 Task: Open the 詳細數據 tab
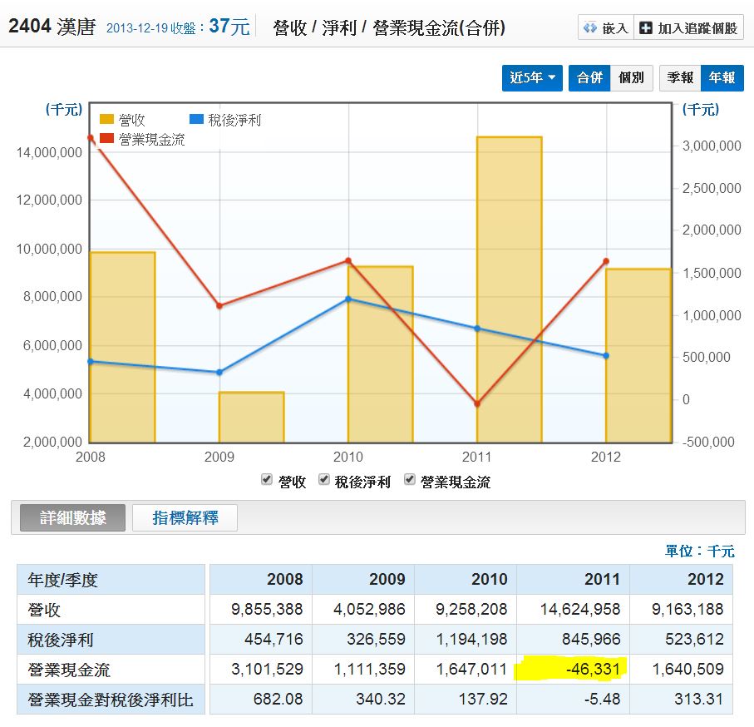coord(73,517)
